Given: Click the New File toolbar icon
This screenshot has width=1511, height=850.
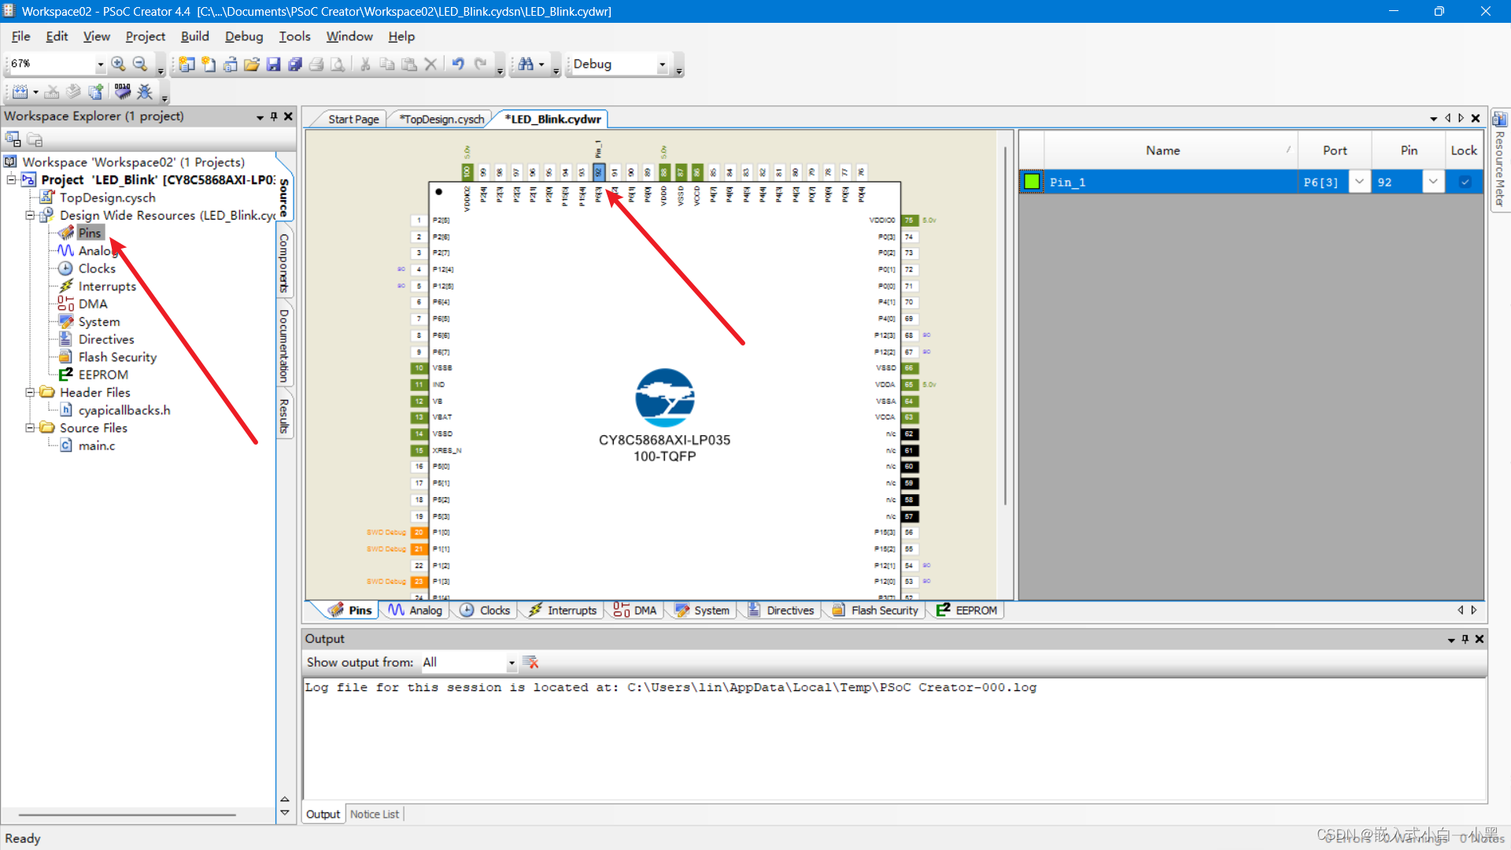Looking at the screenshot, I should pyautogui.click(x=209, y=65).
